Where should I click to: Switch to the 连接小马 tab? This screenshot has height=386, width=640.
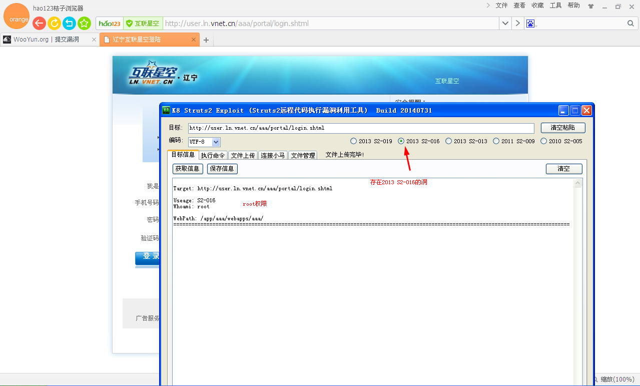click(273, 155)
